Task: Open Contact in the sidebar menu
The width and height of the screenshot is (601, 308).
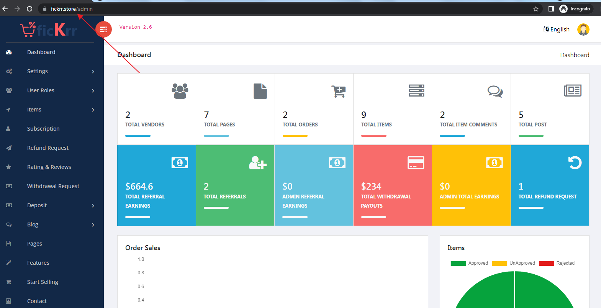Action: pyautogui.click(x=37, y=301)
